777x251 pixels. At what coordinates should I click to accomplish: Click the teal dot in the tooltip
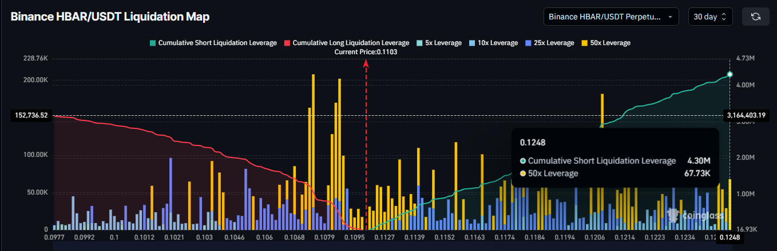tap(523, 161)
